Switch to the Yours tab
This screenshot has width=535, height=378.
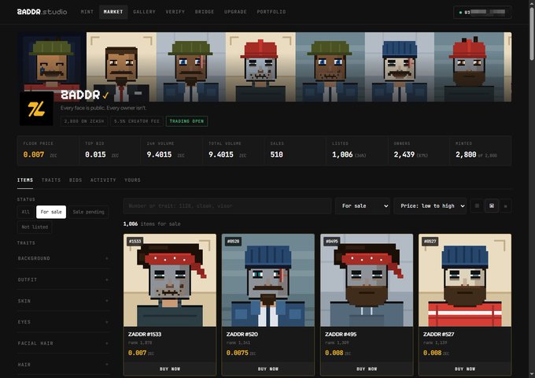click(x=132, y=180)
